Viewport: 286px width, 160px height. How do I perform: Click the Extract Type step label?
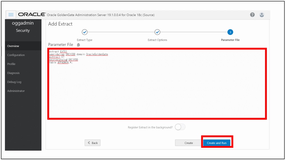click(x=84, y=40)
